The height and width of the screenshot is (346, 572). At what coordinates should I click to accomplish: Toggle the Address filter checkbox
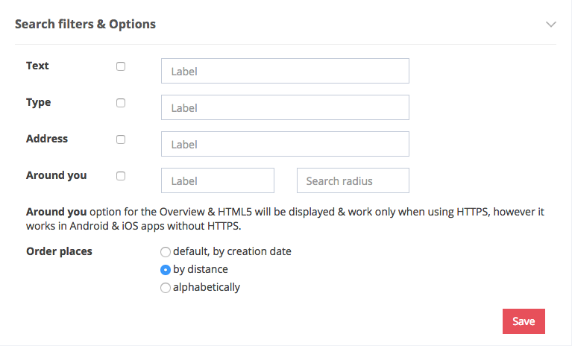[121, 139]
